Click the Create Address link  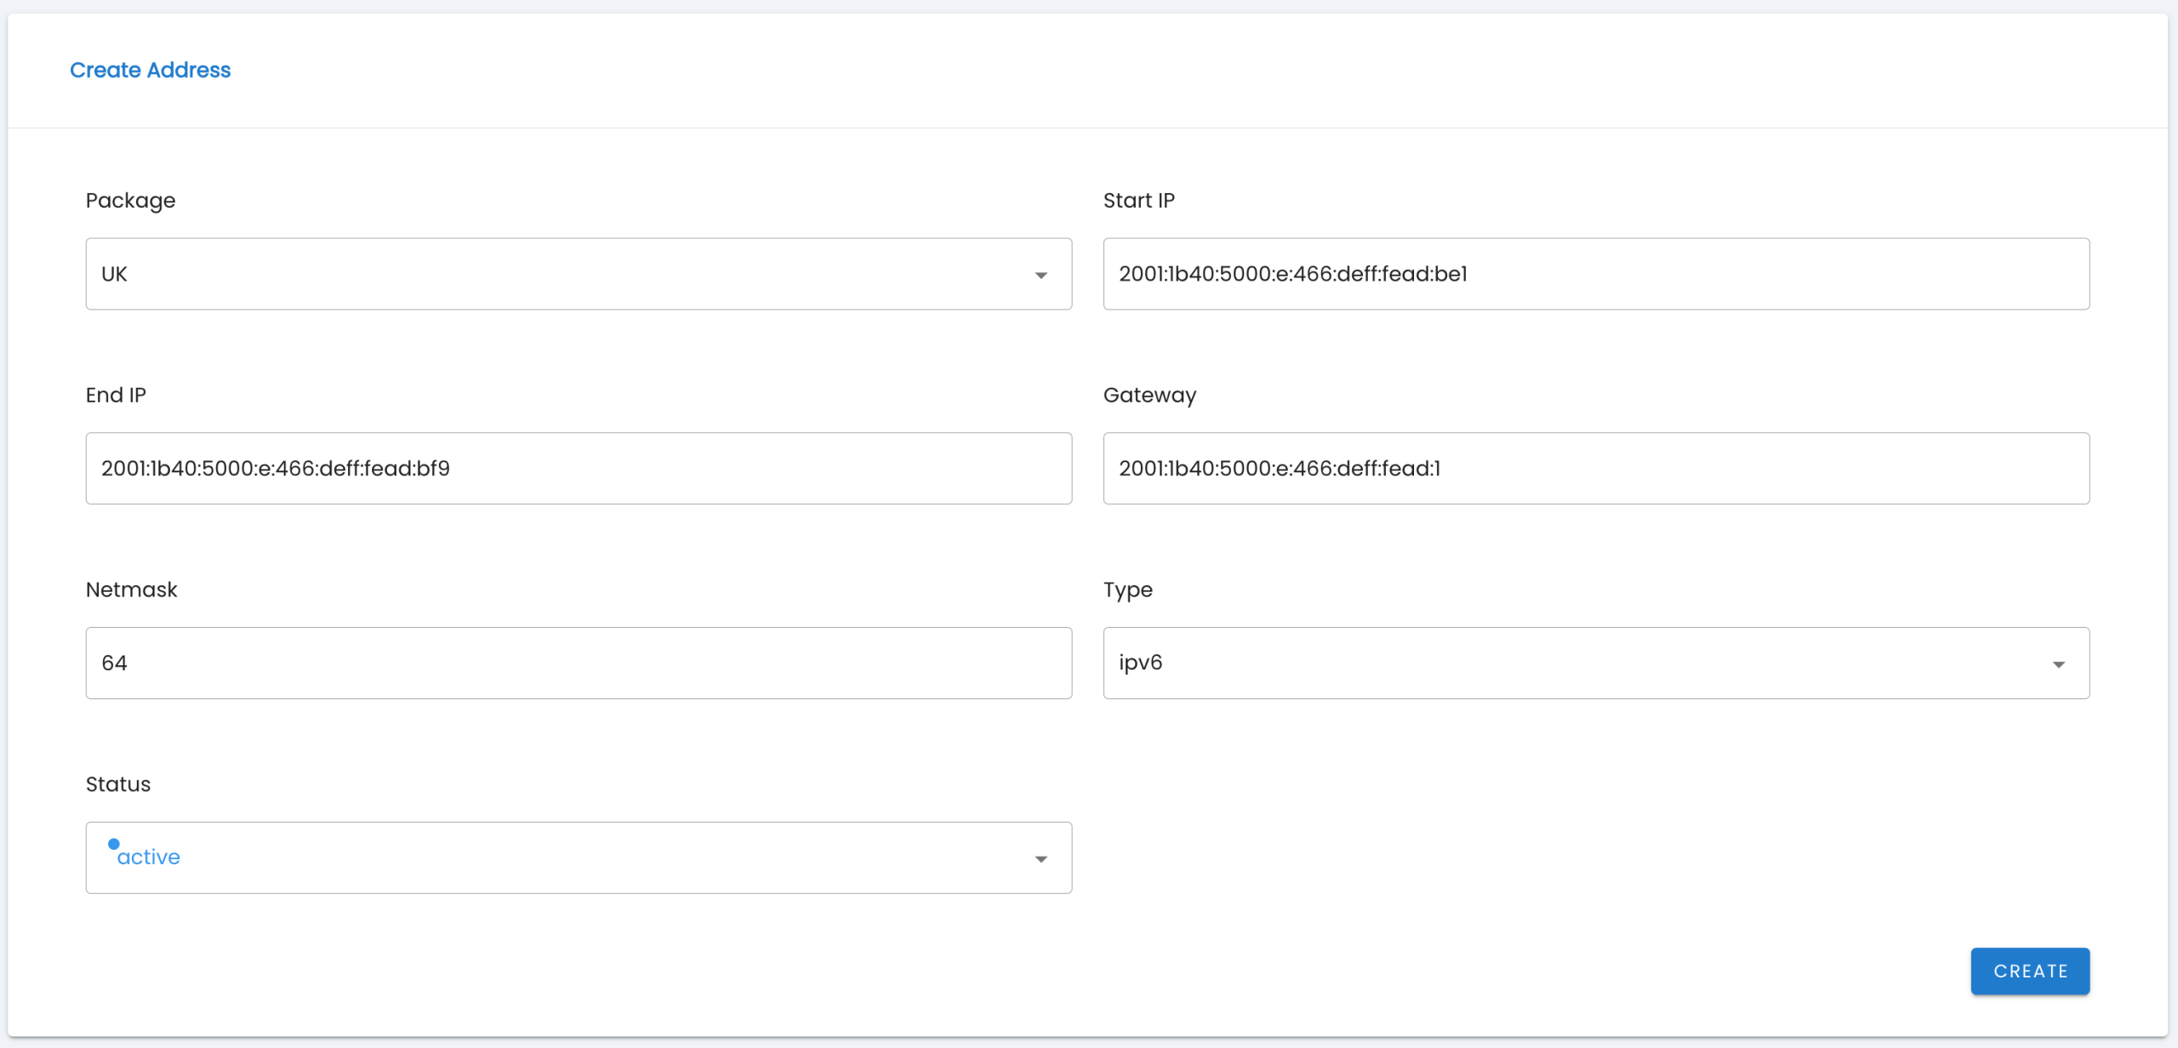point(150,70)
